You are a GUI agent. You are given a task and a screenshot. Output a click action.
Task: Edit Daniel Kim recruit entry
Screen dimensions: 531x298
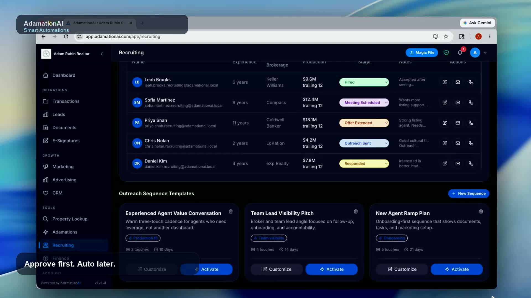click(x=444, y=164)
